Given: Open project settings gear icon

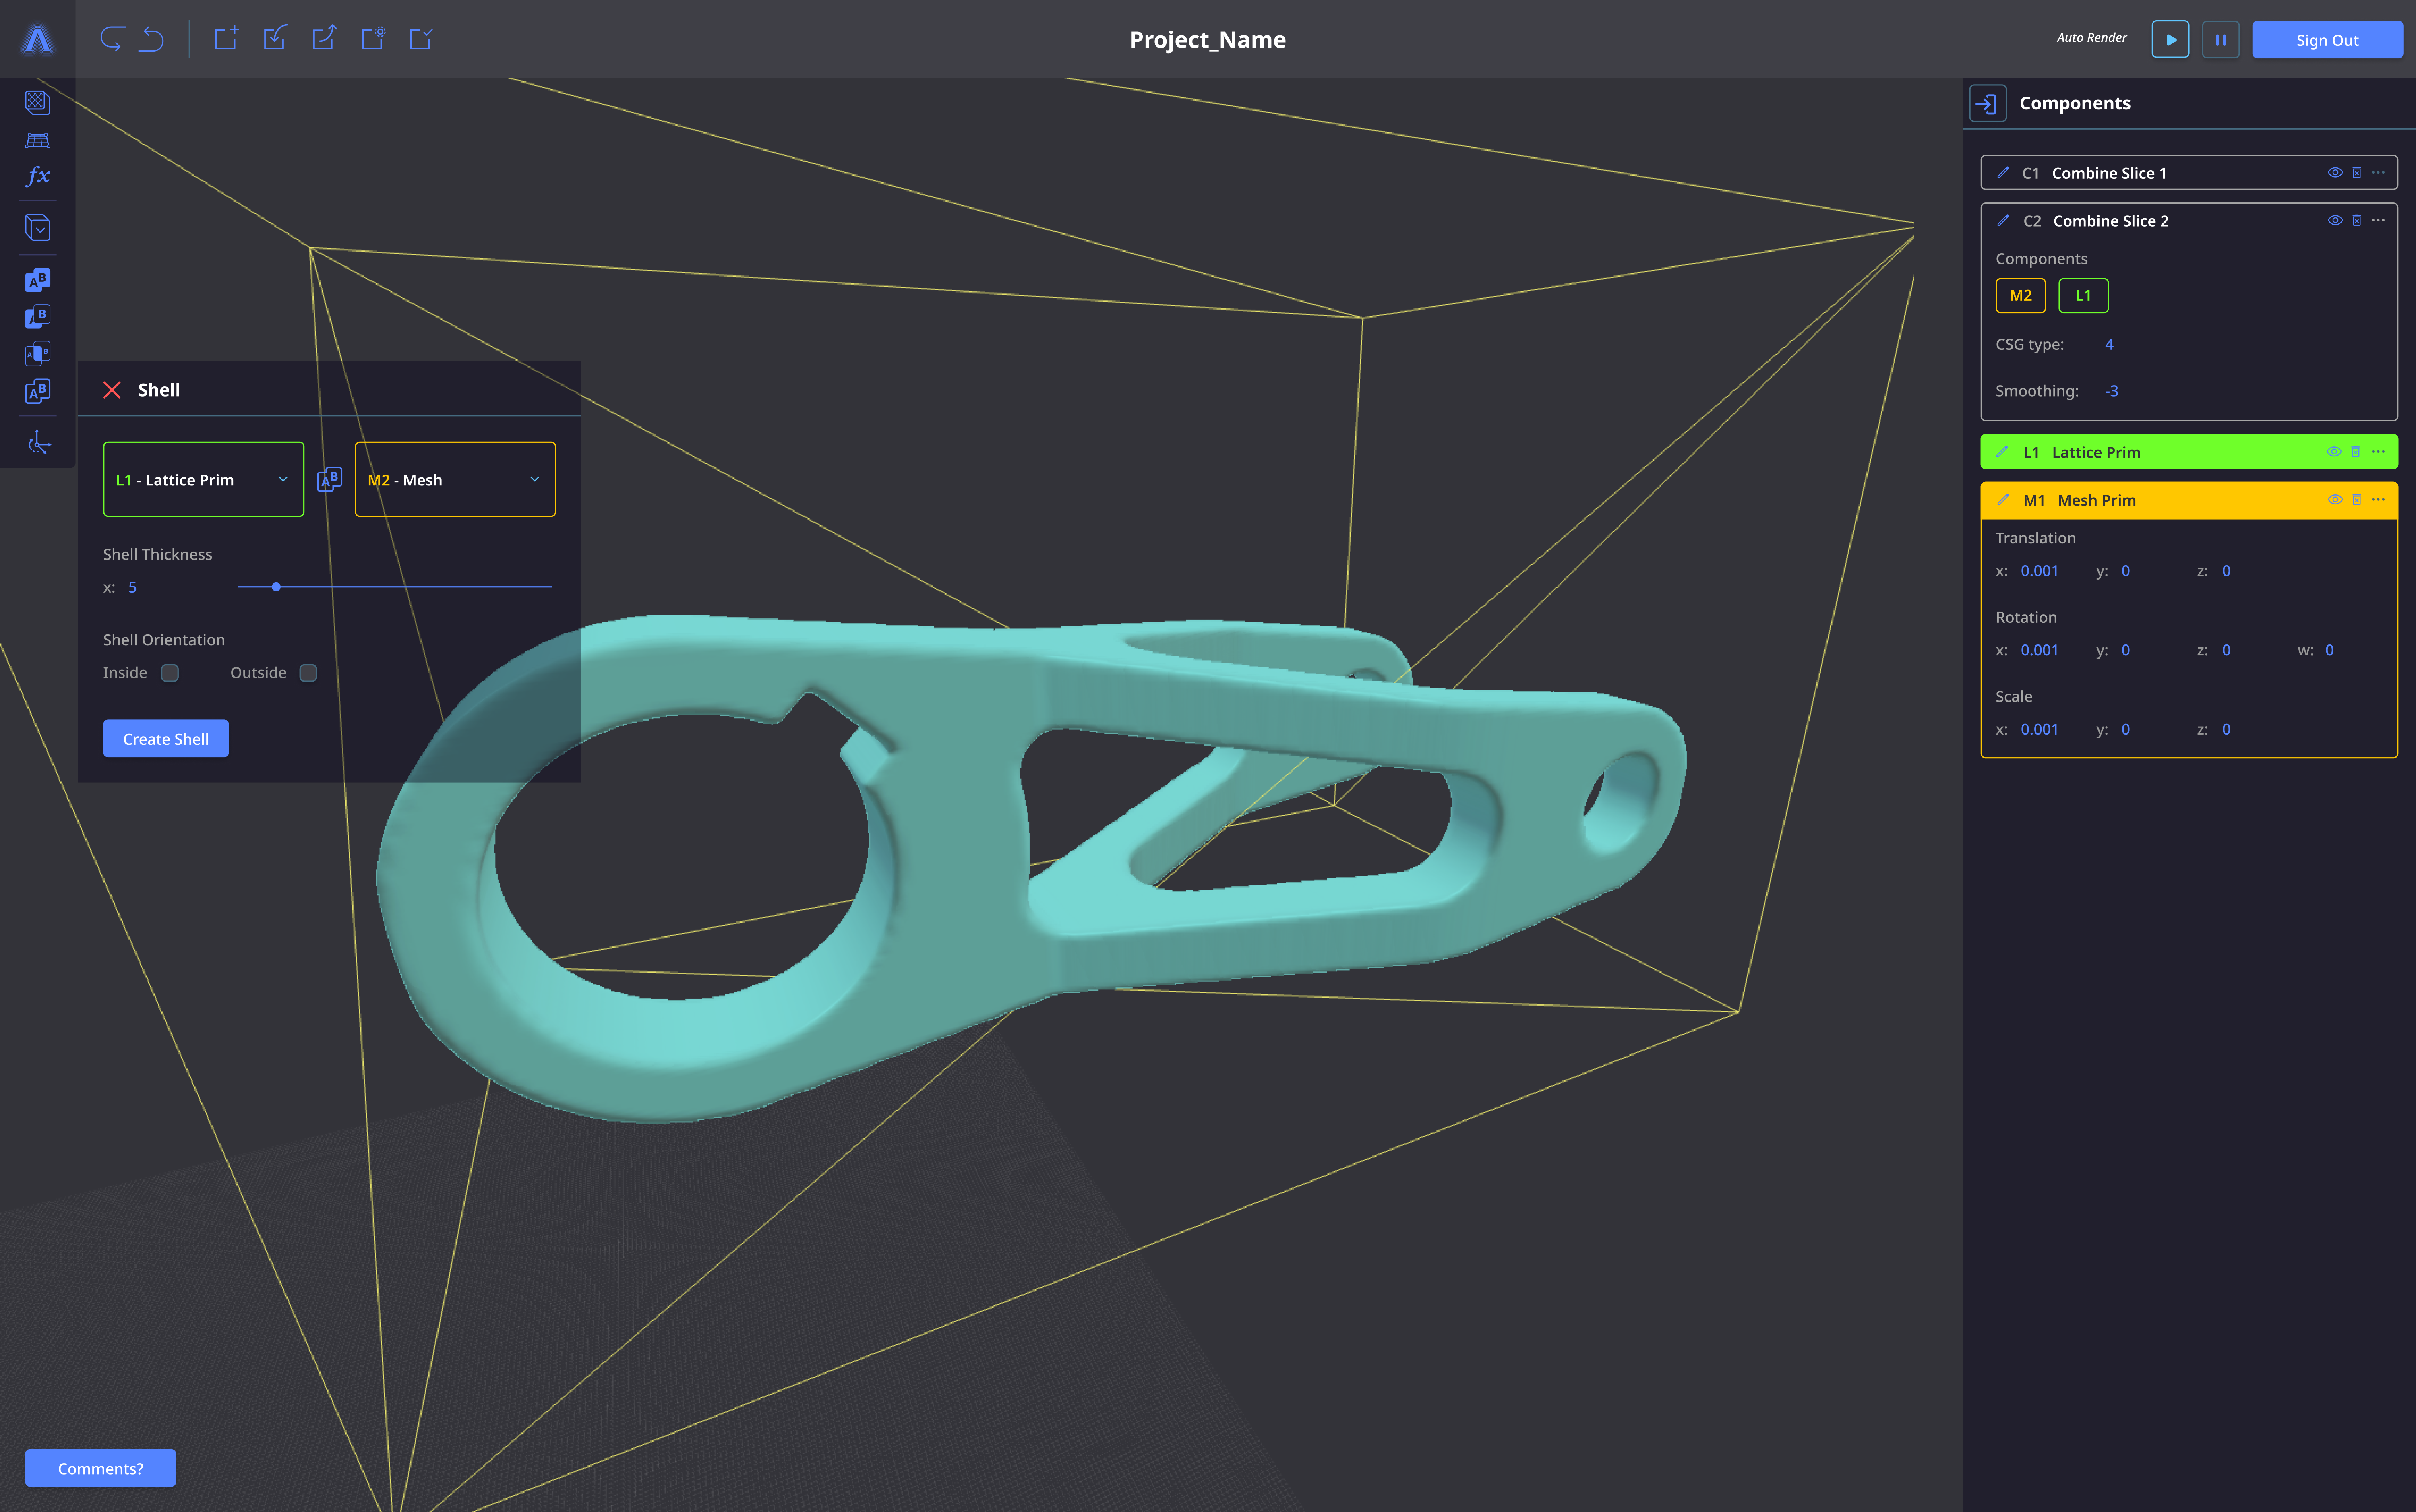Looking at the screenshot, I should coord(373,38).
